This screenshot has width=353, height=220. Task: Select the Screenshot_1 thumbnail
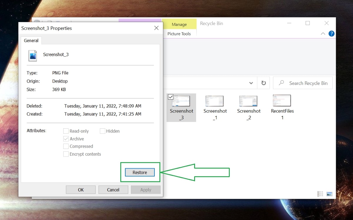(215, 101)
